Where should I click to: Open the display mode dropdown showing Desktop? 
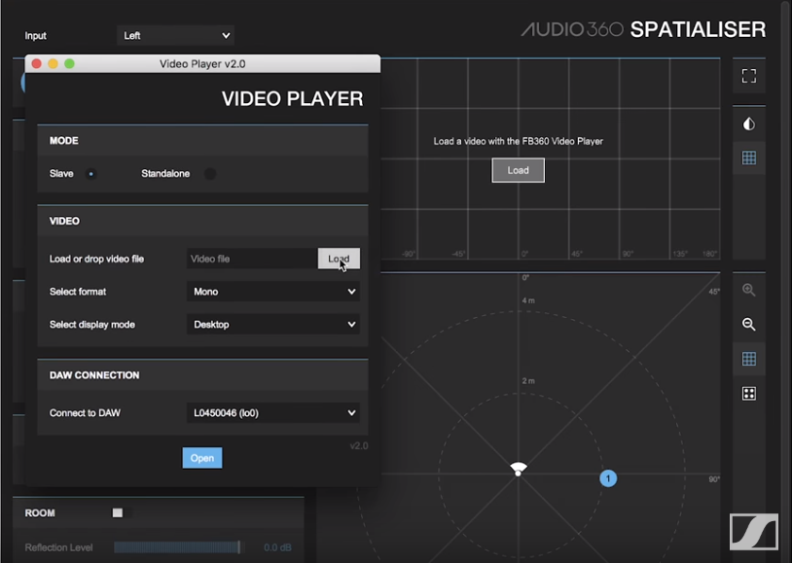coord(273,324)
